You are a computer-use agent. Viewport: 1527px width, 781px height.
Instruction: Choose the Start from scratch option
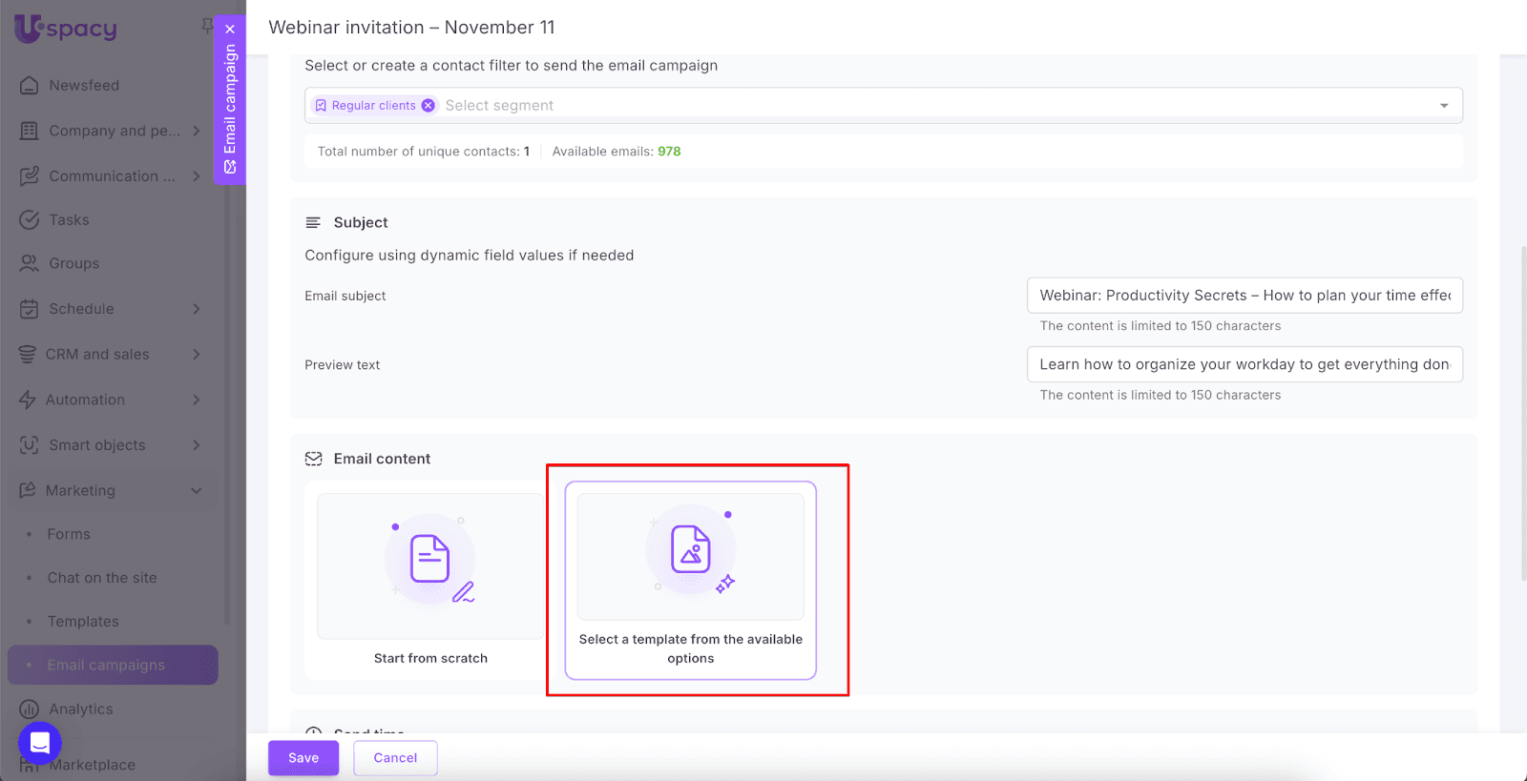click(430, 582)
